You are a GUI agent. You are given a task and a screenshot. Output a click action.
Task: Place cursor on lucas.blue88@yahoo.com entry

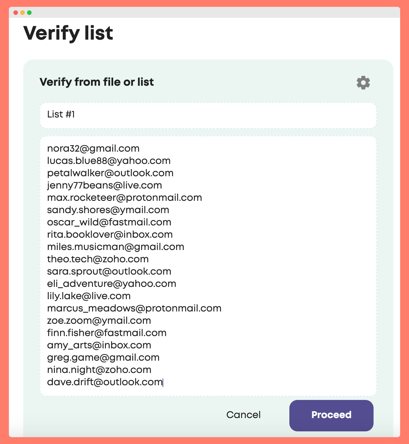tap(109, 161)
